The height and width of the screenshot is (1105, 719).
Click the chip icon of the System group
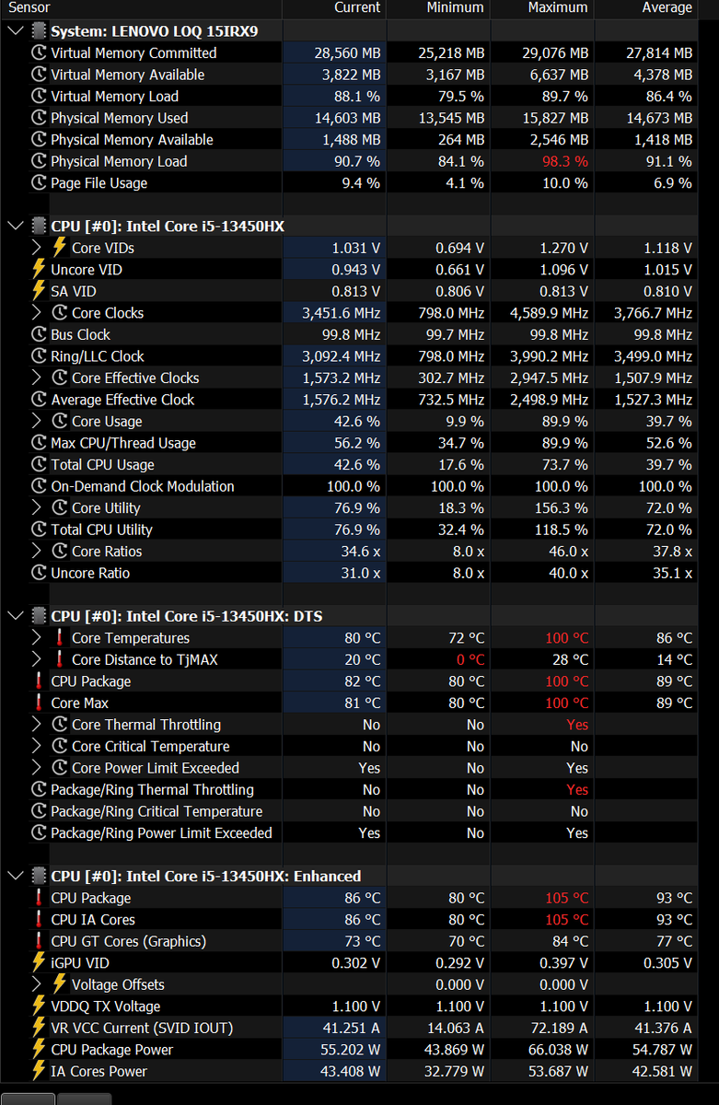39,31
